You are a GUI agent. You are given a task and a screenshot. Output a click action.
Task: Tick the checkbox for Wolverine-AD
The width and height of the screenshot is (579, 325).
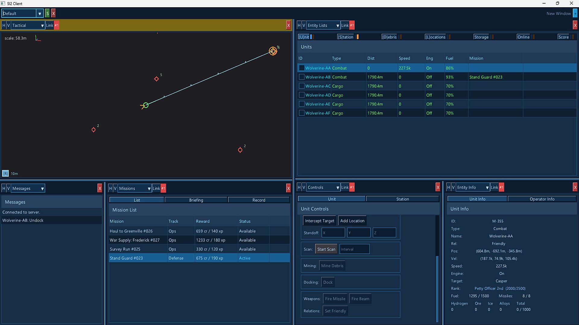pos(302,95)
